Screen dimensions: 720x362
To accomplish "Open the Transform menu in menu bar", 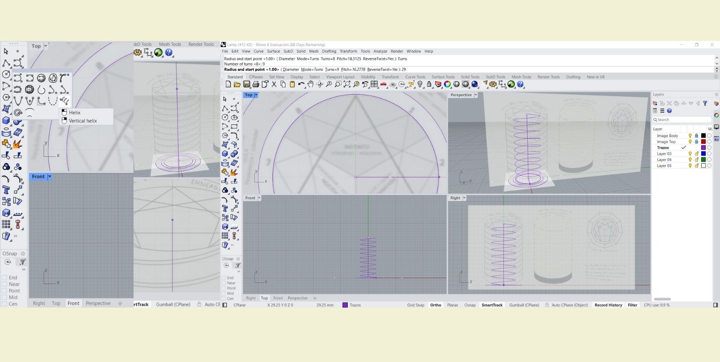I will coord(348,51).
